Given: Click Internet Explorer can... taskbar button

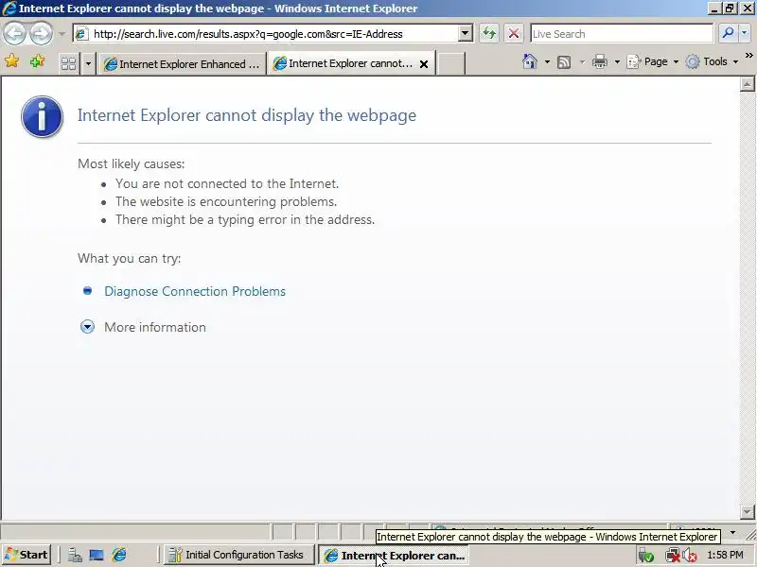Looking at the screenshot, I should [394, 556].
